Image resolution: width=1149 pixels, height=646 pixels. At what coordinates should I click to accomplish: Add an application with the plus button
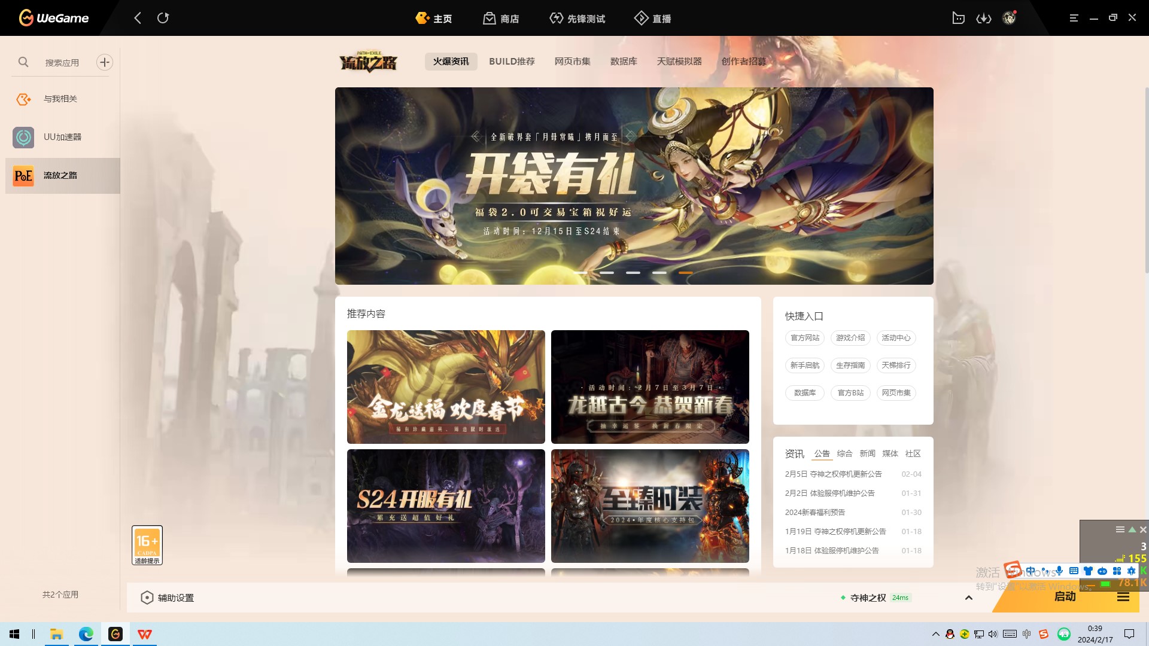click(x=105, y=62)
